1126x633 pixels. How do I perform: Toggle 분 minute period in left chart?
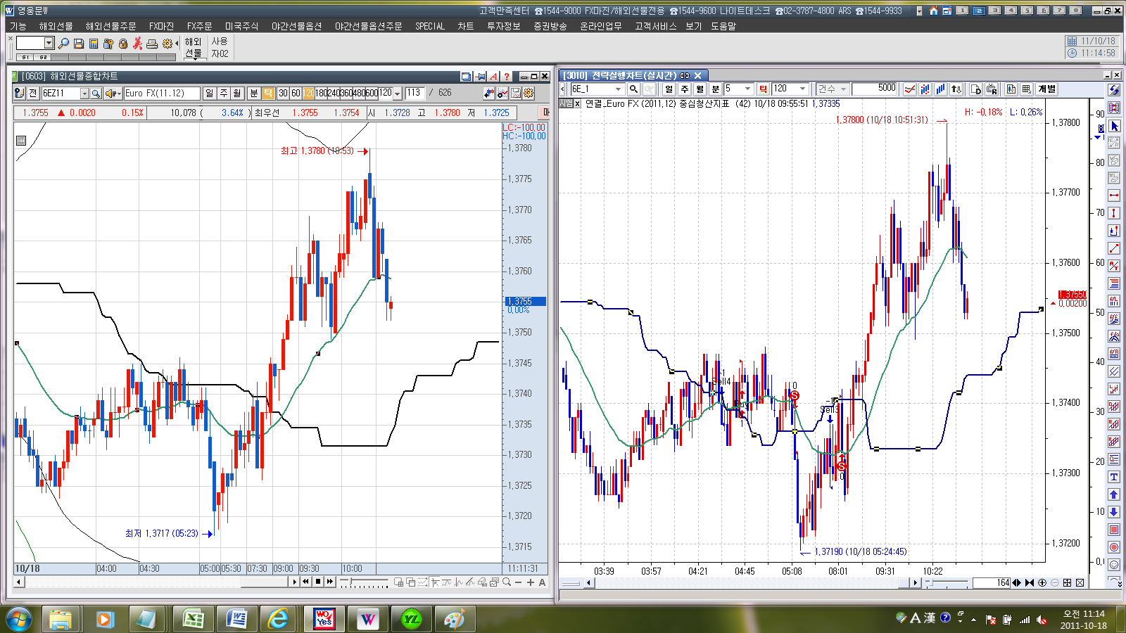(x=253, y=93)
